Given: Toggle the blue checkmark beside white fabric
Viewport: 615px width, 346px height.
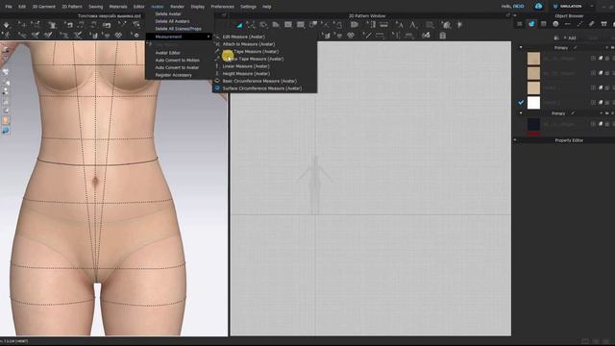Looking at the screenshot, I should [521, 103].
